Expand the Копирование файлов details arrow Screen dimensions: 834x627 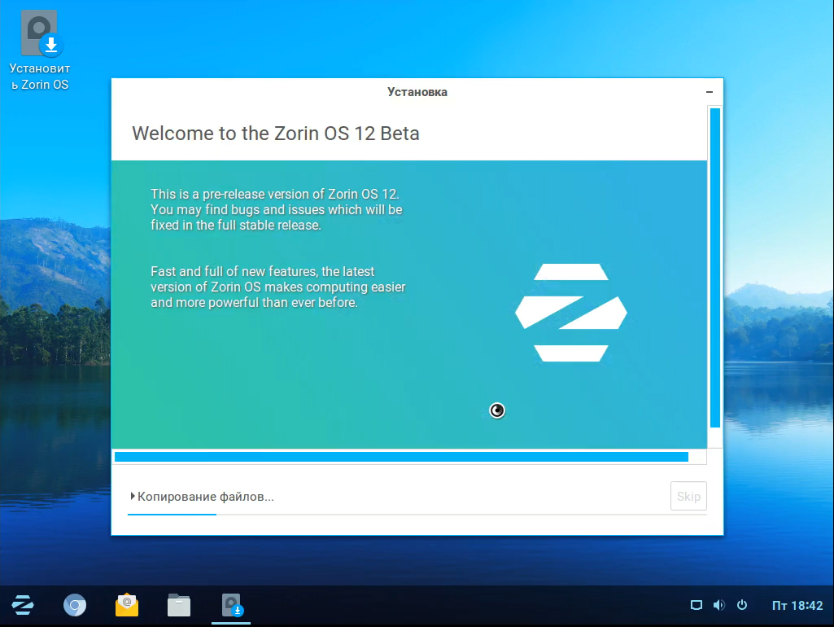pyautogui.click(x=133, y=496)
